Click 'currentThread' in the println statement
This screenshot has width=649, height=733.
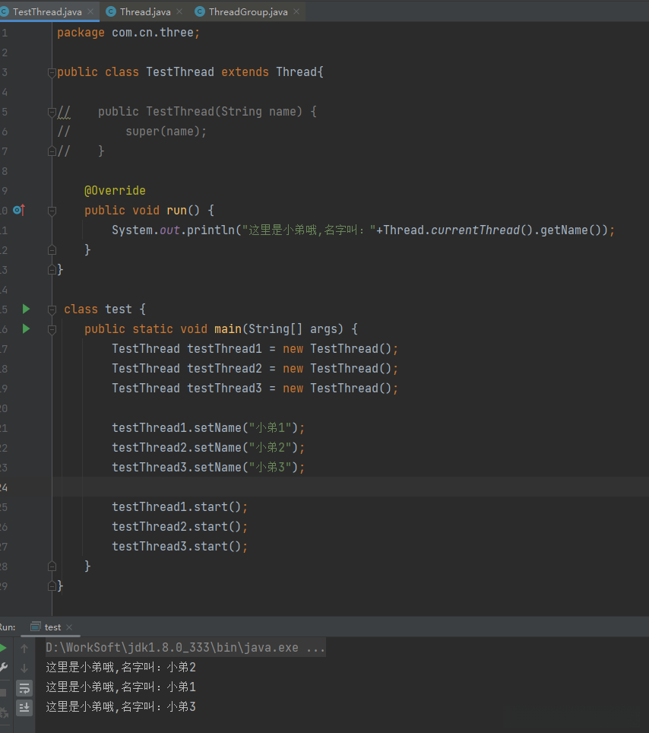pos(475,230)
